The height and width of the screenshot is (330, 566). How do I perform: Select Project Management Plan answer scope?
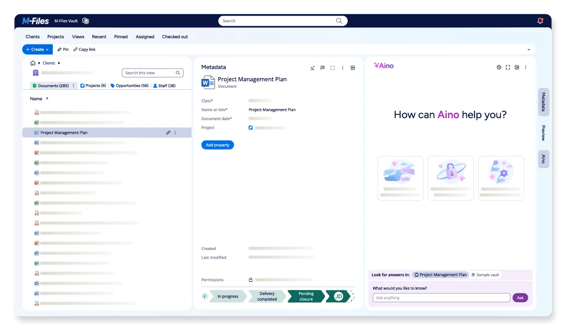440,275
